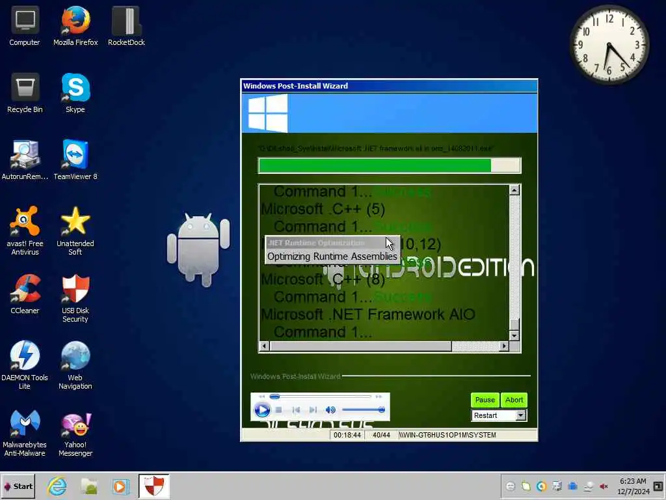Select the RocketDock desktop shortcut

(x=126, y=26)
